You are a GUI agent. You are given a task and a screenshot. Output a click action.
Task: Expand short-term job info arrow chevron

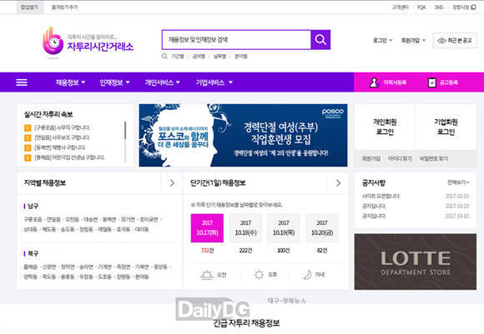point(338,183)
